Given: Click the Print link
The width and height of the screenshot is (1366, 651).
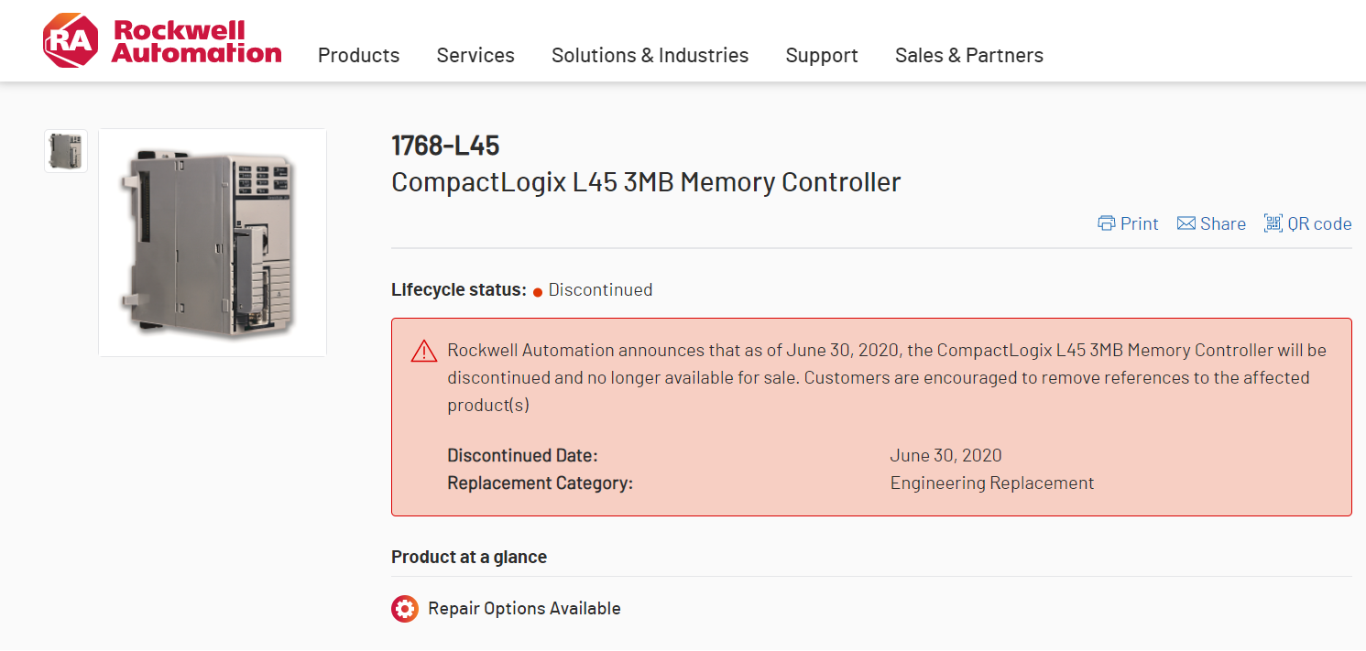Looking at the screenshot, I should click(1139, 223).
